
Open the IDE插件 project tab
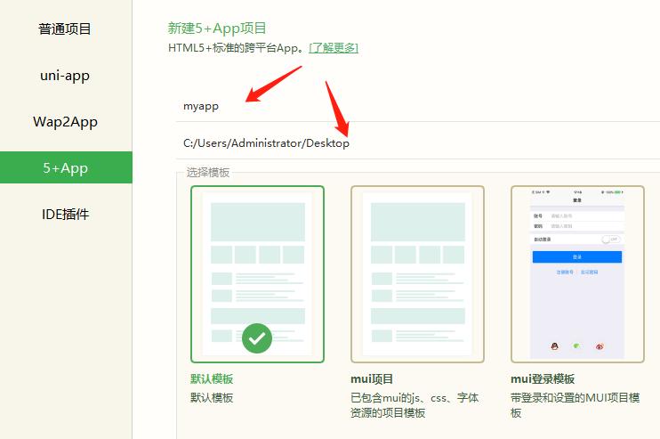[x=66, y=214]
